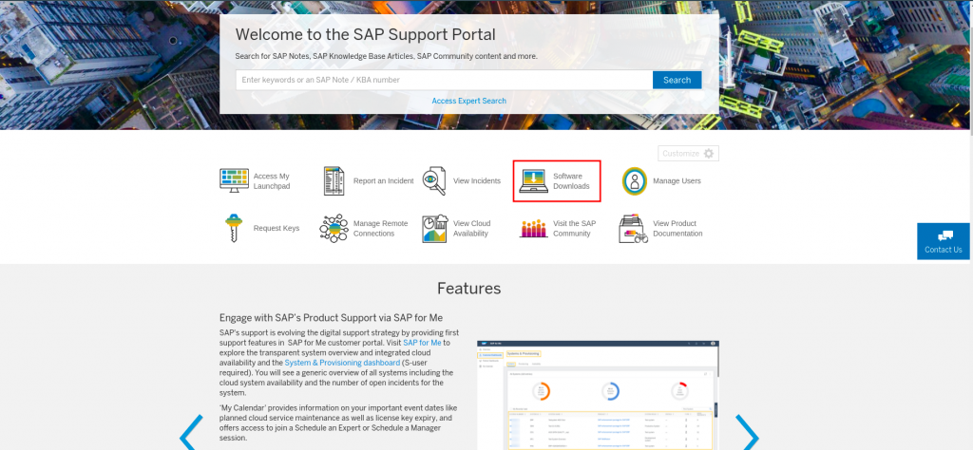
Task: Go to the previous feature slide arrow
Action: (191, 432)
